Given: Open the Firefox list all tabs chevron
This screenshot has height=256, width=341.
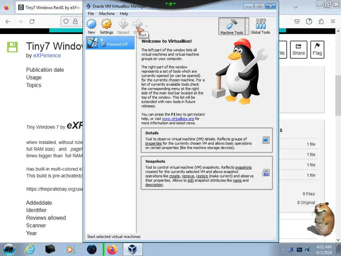Looking at the screenshot, I should click(x=296, y=7).
